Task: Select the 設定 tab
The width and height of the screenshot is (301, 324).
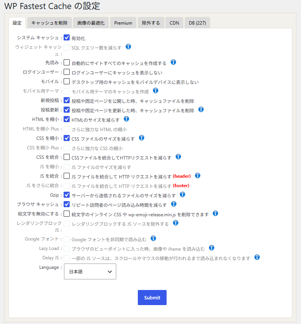Action: (17, 23)
